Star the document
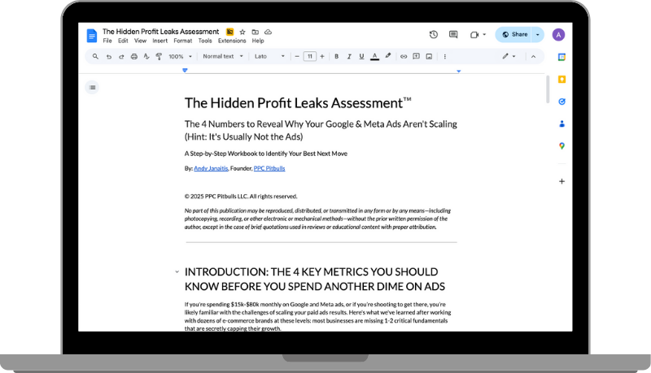This screenshot has width=651, height=373. click(x=242, y=32)
